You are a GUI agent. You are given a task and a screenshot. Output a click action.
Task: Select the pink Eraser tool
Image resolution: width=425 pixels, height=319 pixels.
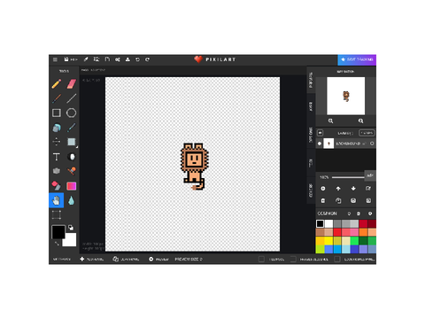point(72,84)
